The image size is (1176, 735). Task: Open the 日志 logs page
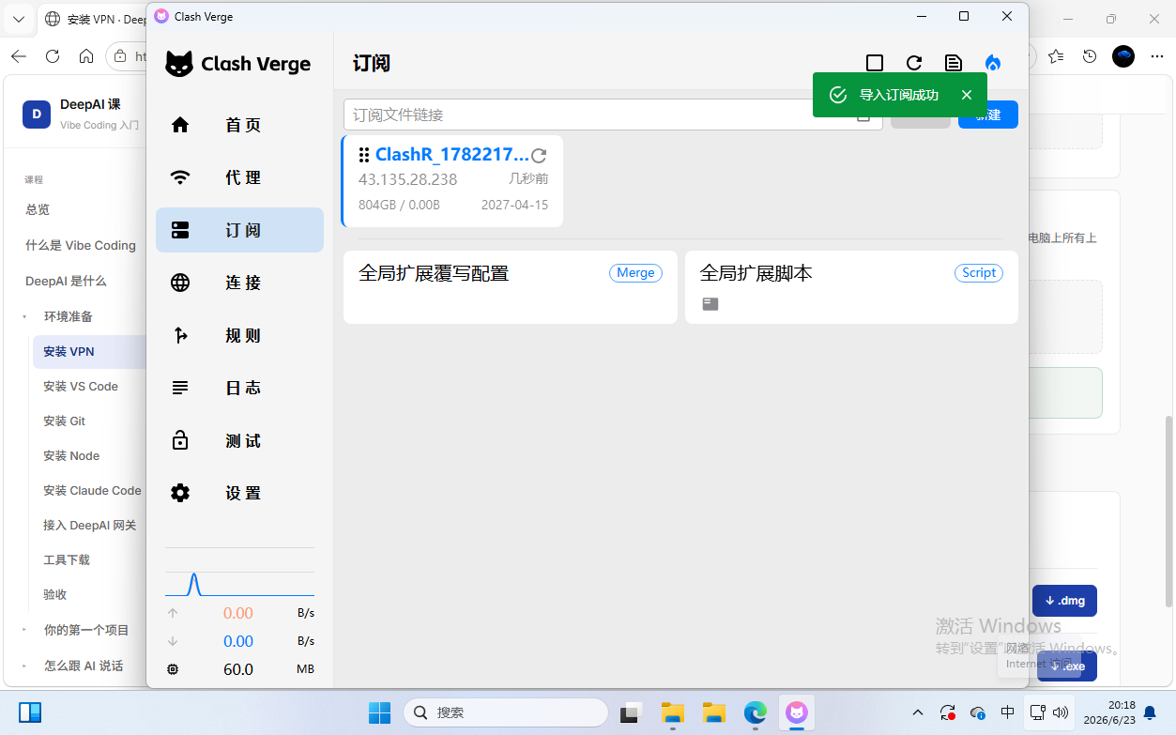click(239, 388)
